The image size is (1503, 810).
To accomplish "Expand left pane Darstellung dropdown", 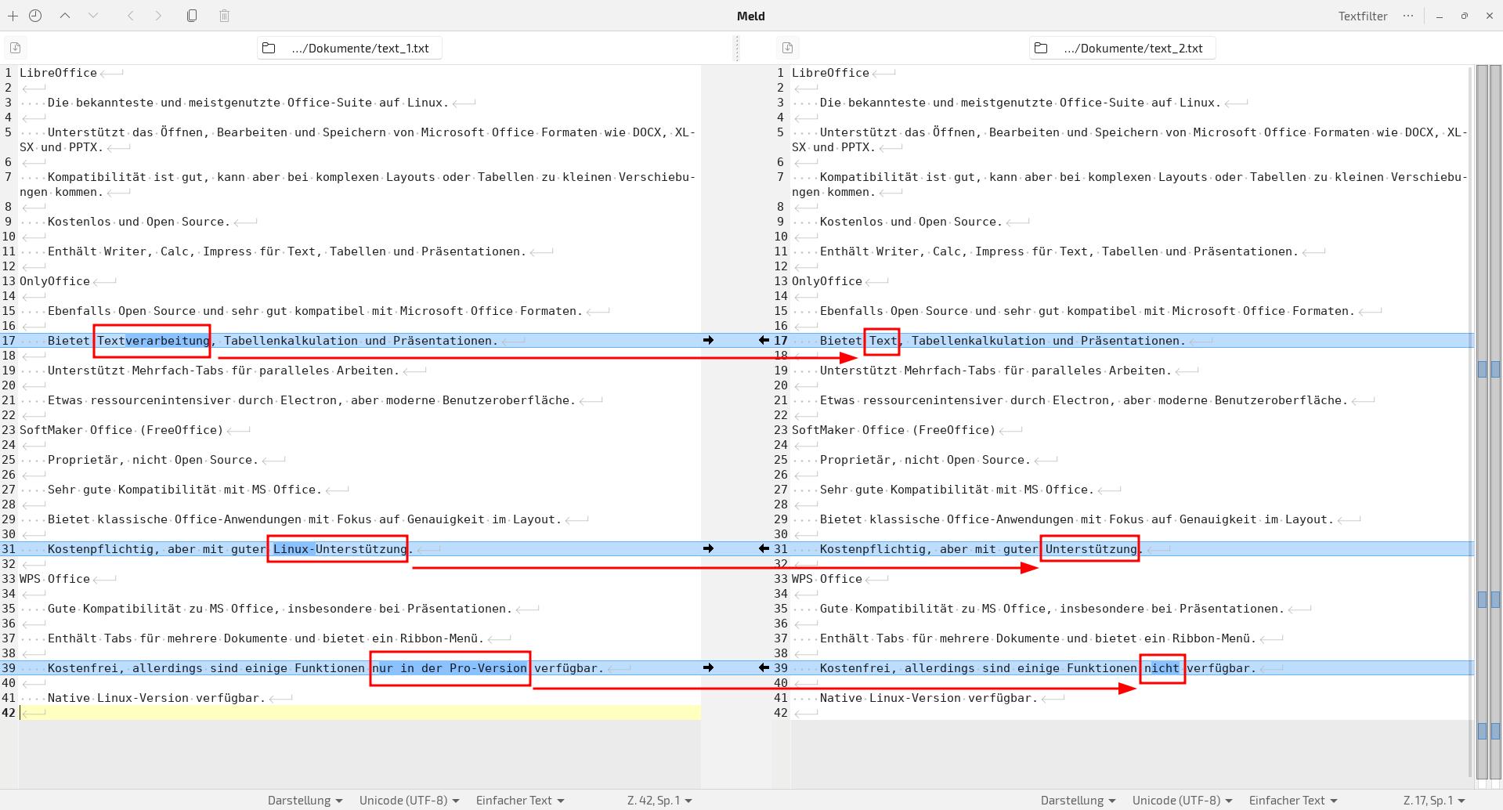I will [305, 800].
